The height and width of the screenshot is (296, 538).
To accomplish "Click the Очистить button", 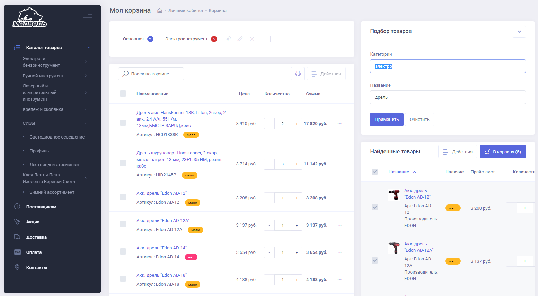I will click(420, 120).
